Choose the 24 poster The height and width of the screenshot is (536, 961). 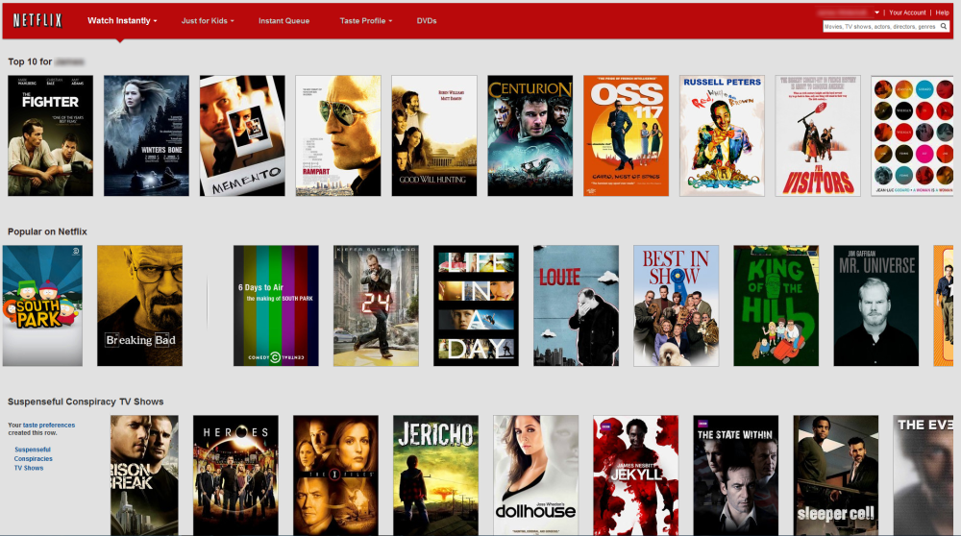(x=376, y=305)
